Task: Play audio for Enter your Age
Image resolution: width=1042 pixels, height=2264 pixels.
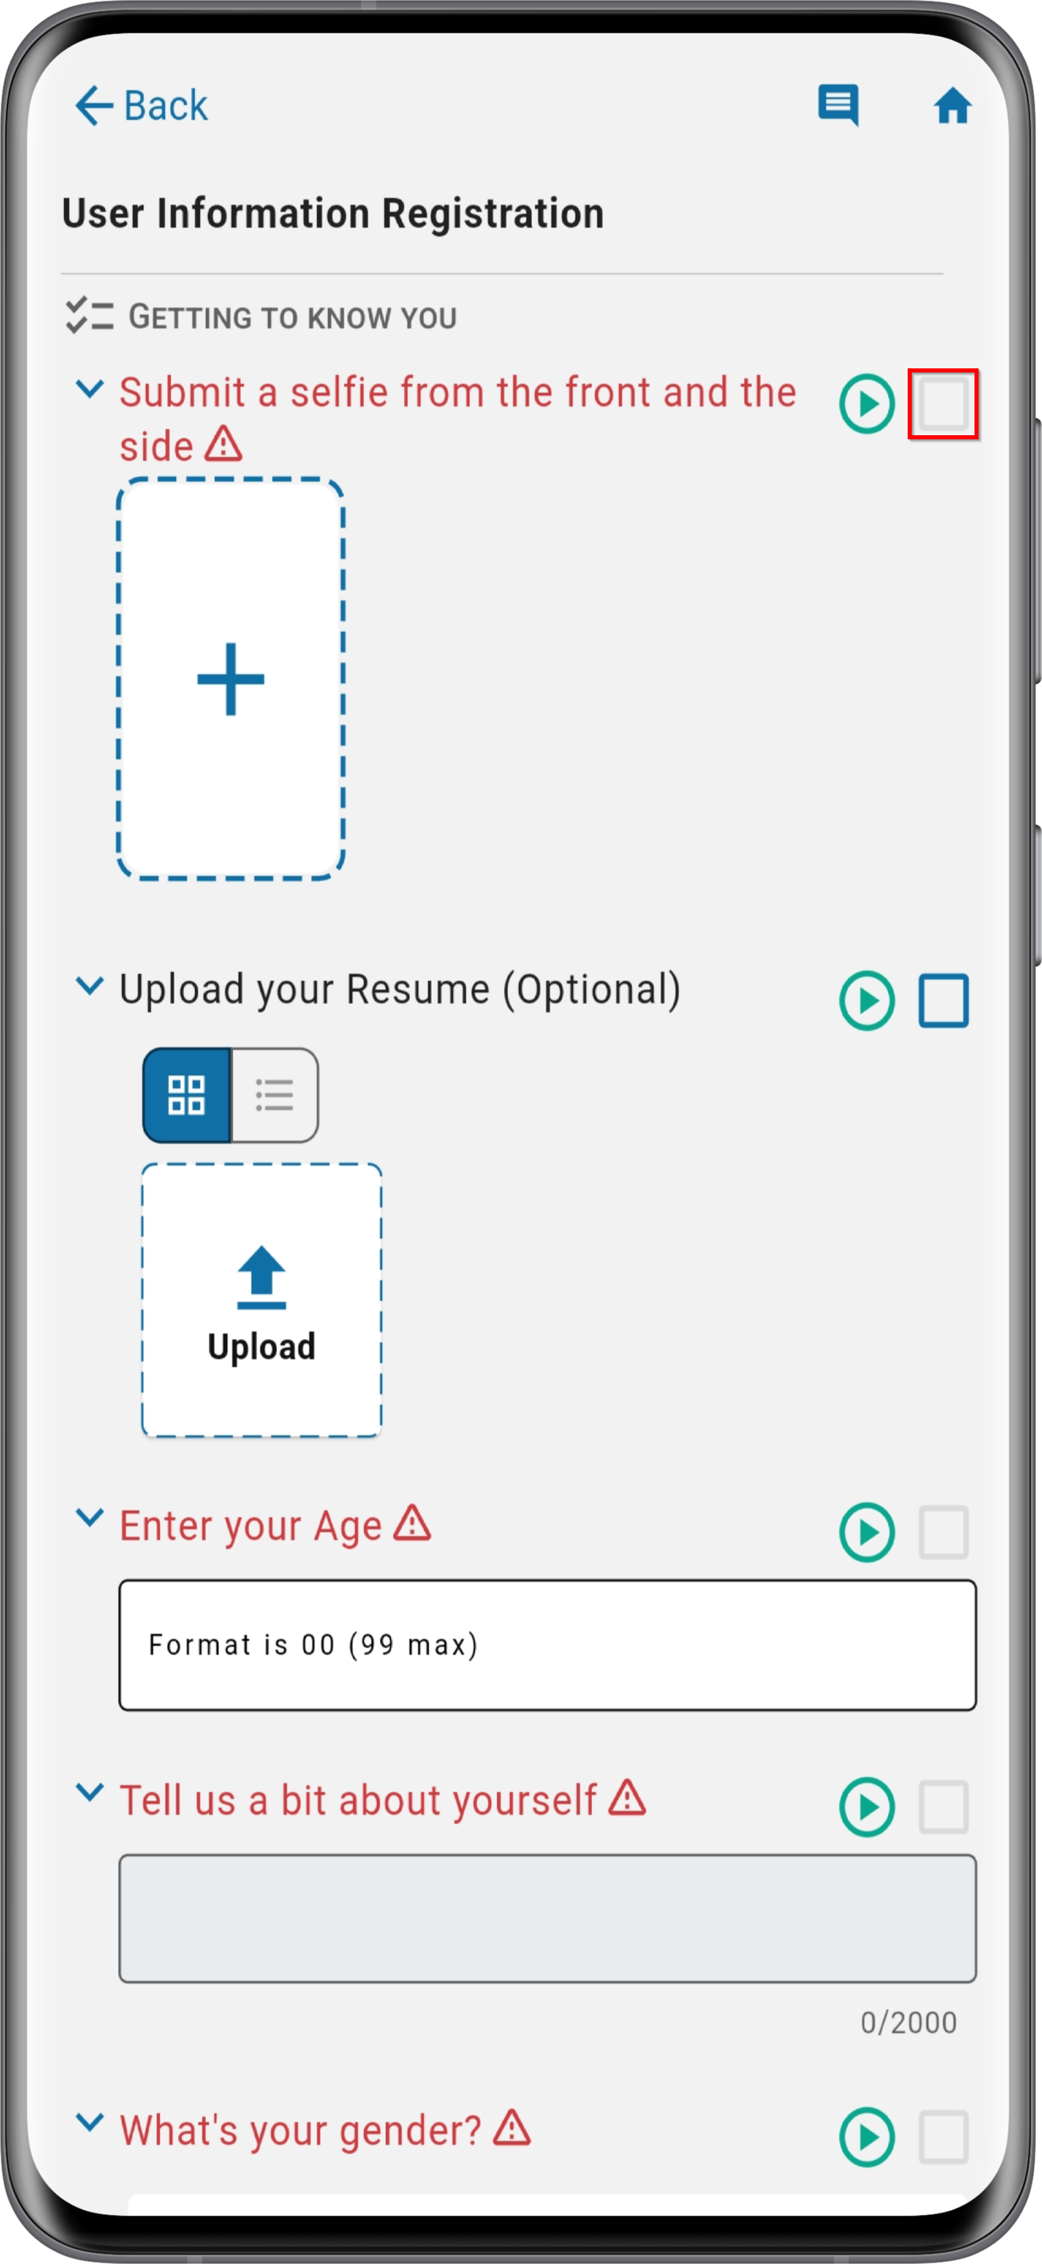Action: click(x=866, y=1533)
